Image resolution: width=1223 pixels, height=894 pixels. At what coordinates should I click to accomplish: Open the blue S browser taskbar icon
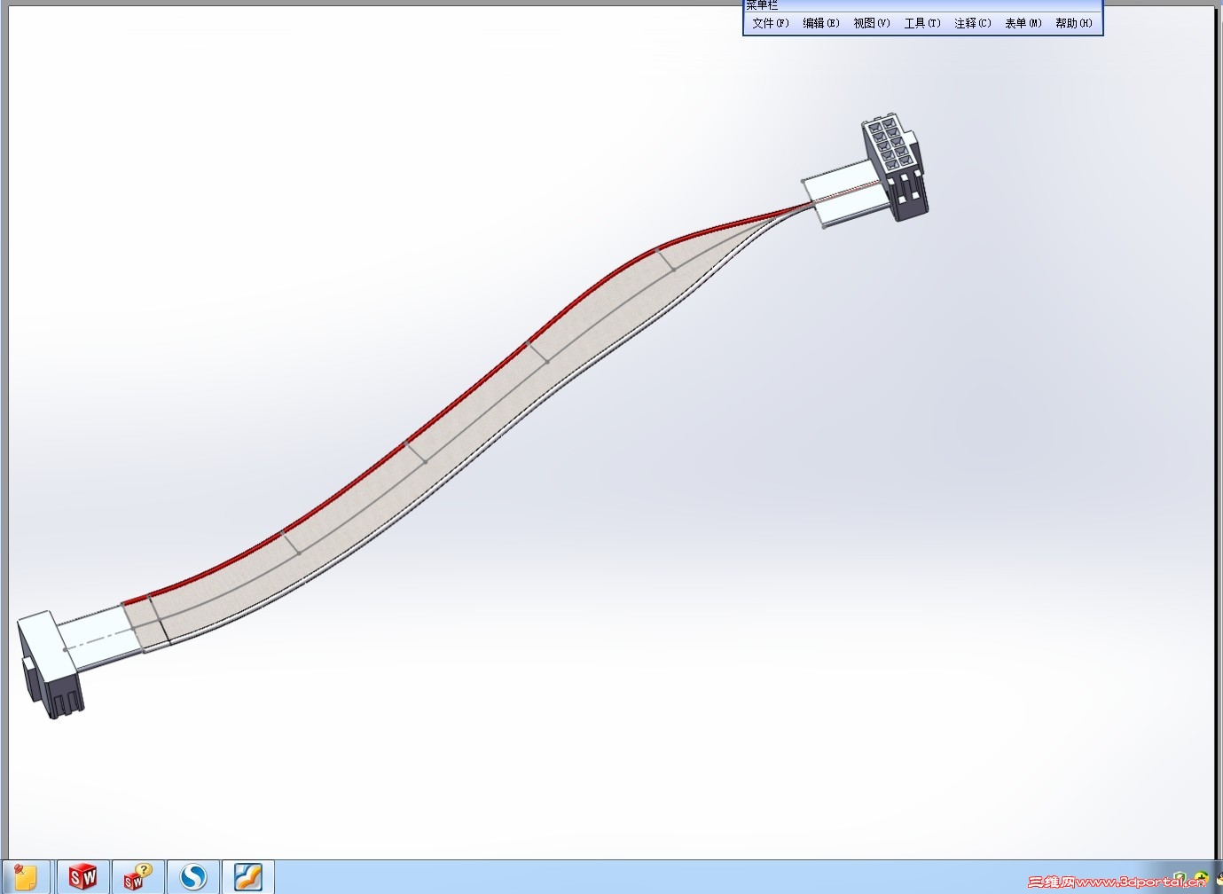coord(193,877)
